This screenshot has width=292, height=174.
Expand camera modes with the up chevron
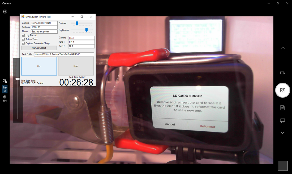click(282, 48)
